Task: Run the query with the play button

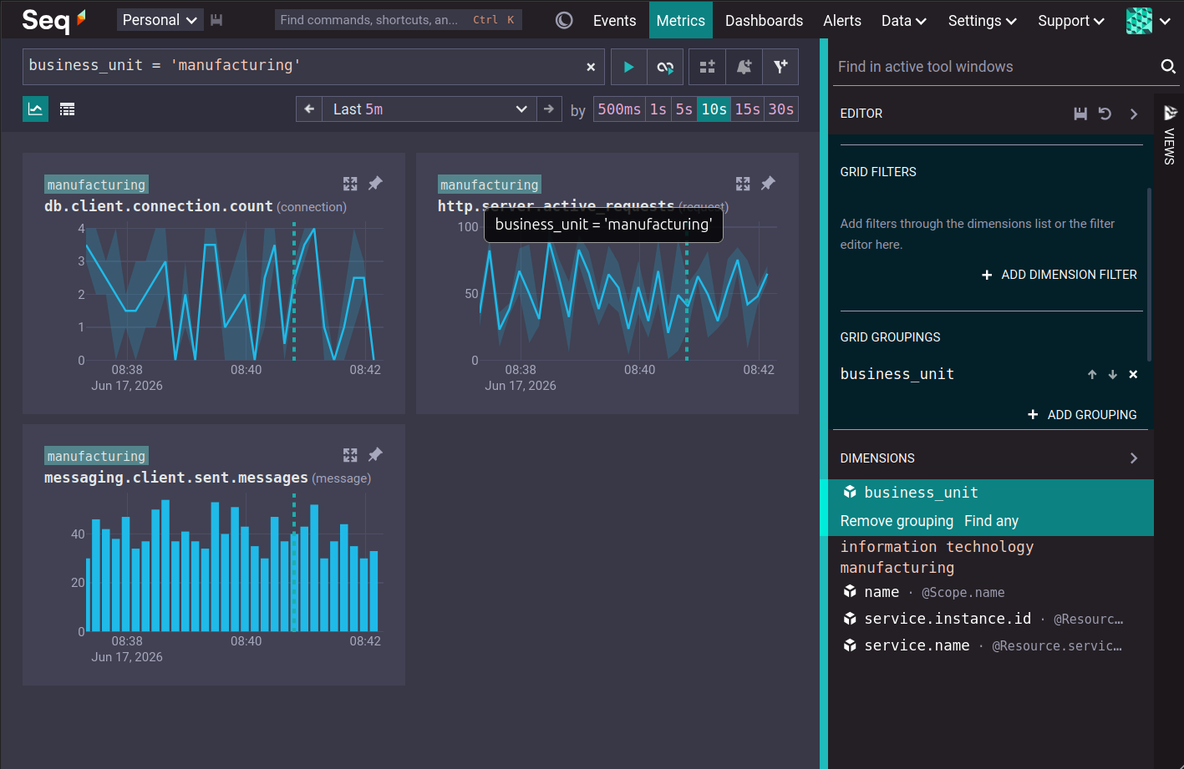Action: (628, 67)
